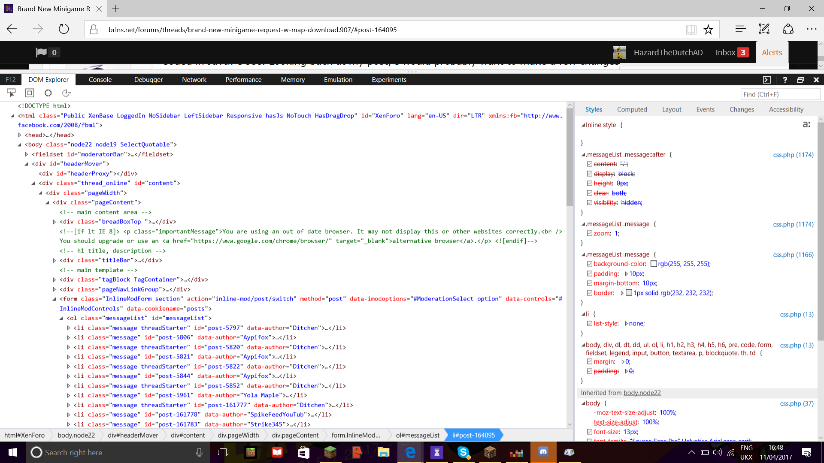The height and width of the screenshot is (463, 824).
Task: Click the color picker tool icon
Action: (x=48, y=93)
